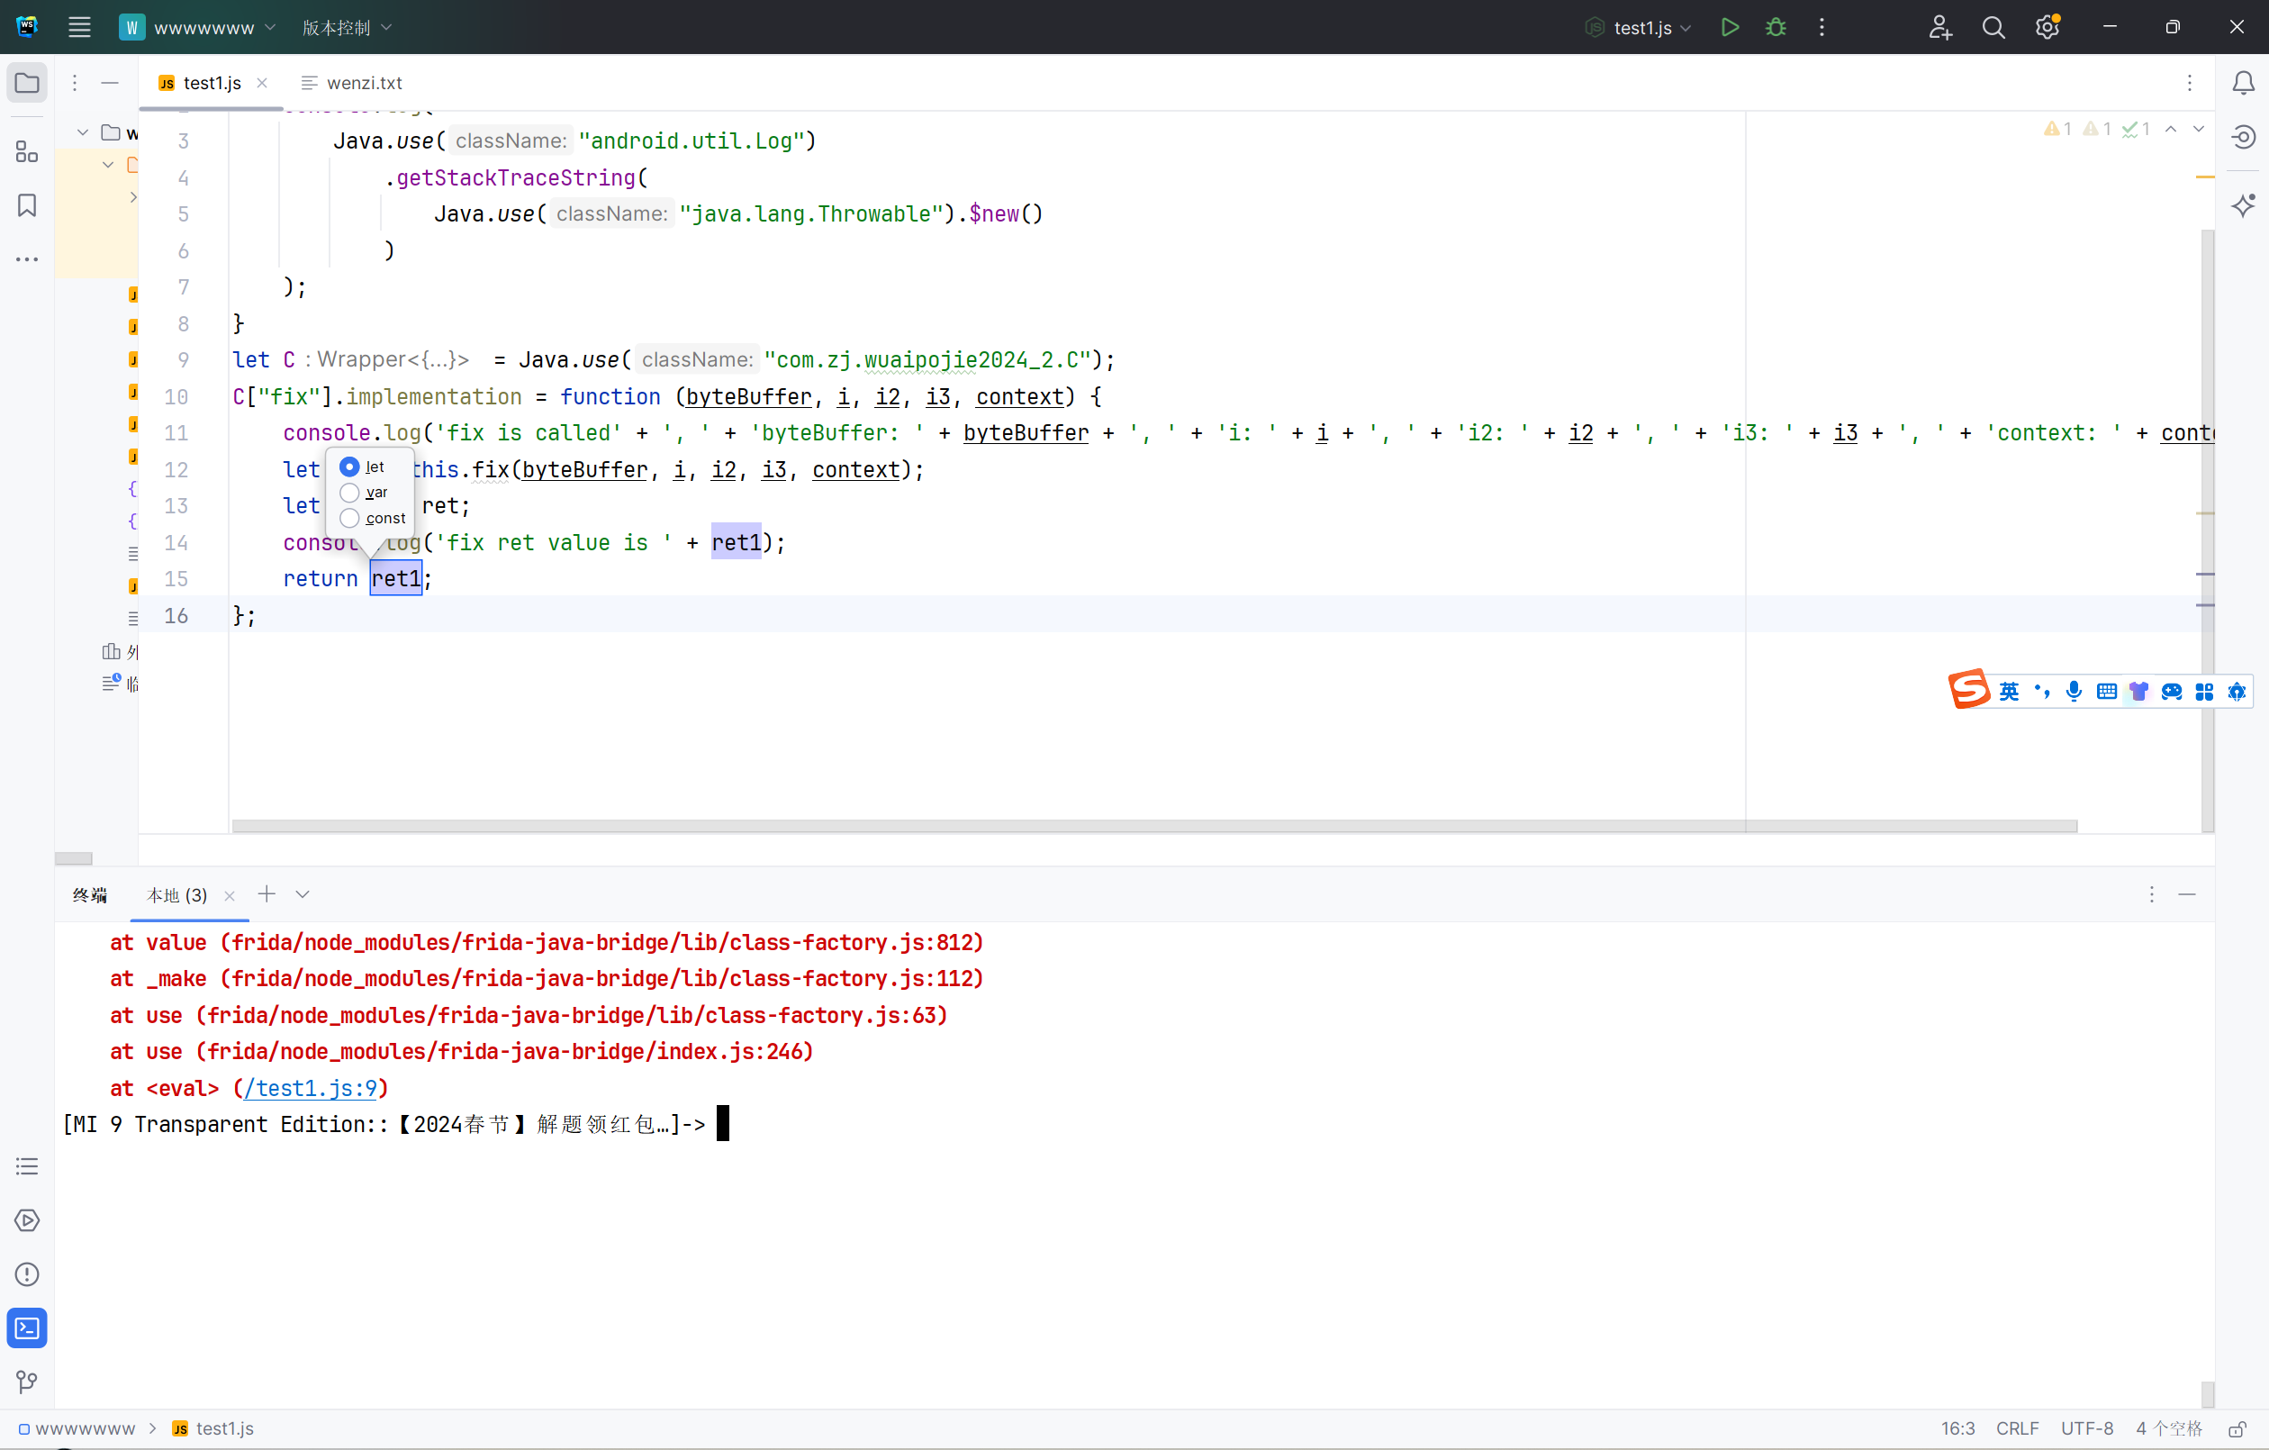Click test1.js breadcrumb in status bar
2269x1450 pixels.
tap(213, 1428)
